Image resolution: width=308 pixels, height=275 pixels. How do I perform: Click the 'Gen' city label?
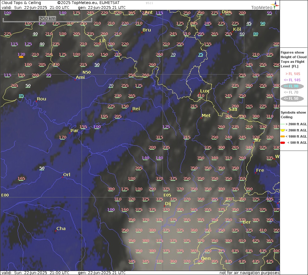pos(206,258)
